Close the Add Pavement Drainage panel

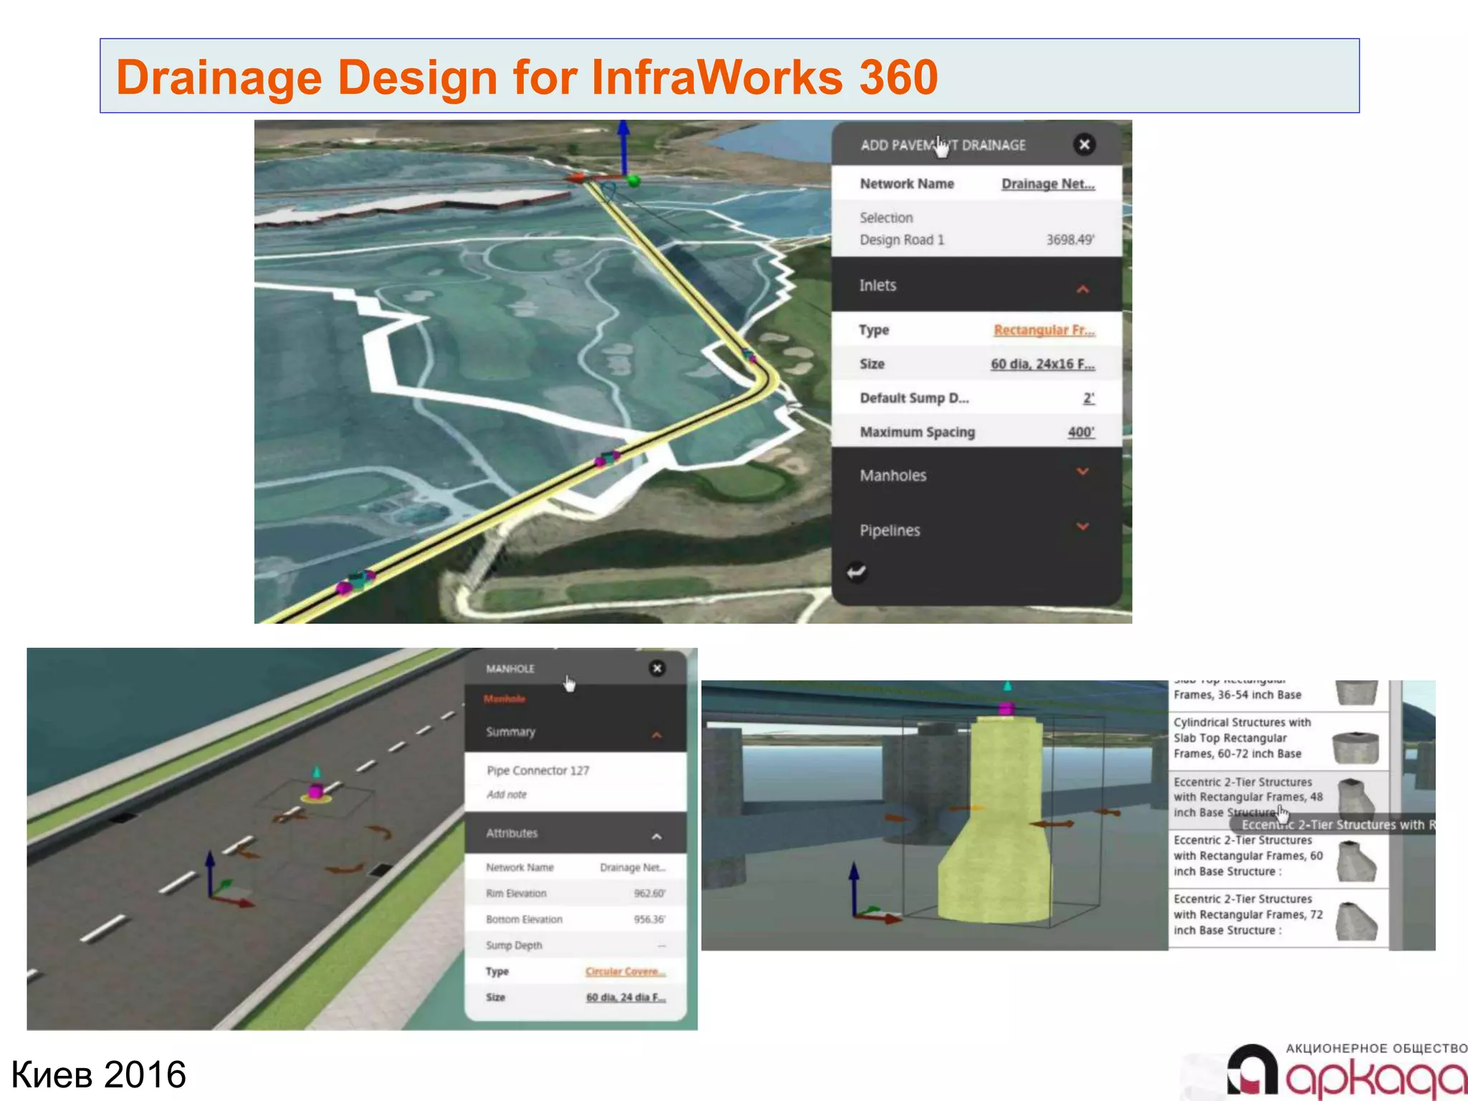coord(1085,145)
